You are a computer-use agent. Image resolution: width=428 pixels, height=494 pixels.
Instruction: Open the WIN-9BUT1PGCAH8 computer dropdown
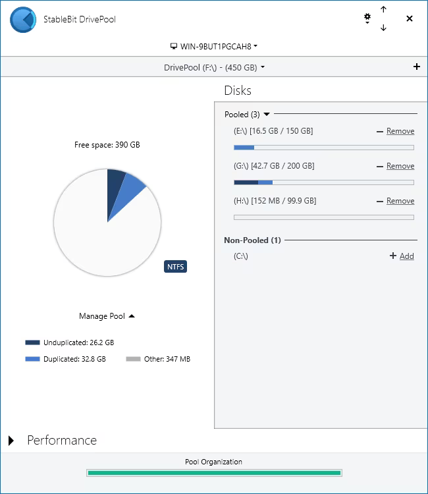pos(214,47)
